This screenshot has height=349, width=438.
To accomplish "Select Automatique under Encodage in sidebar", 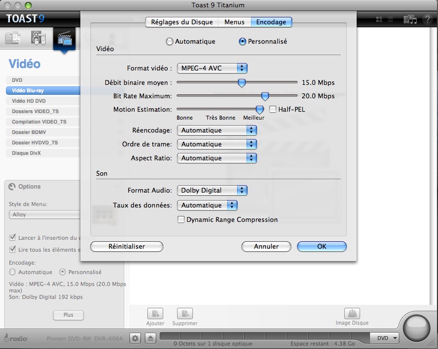I will pyautogui.click(x=12, y=272).
